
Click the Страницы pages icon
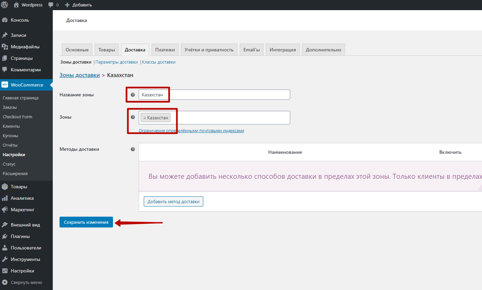tap(5, 58)
